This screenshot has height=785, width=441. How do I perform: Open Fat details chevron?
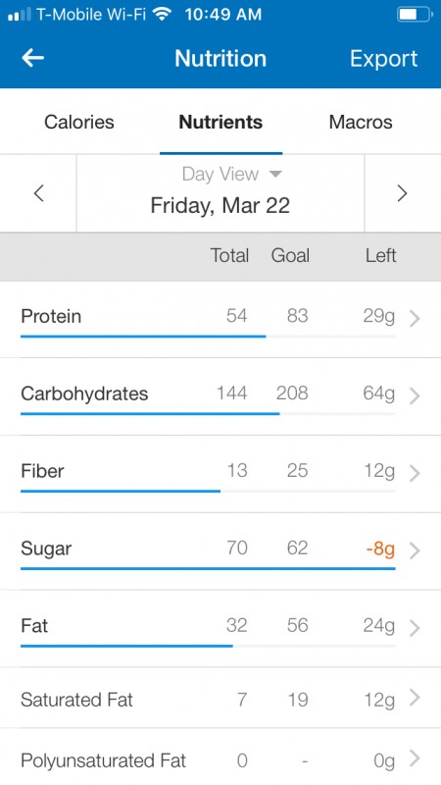[x=415, y=628]
